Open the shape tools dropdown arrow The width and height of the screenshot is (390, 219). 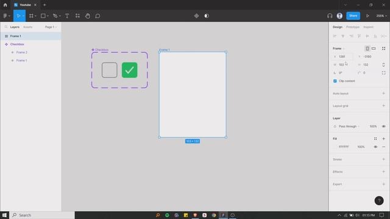[x=48, y=16]
